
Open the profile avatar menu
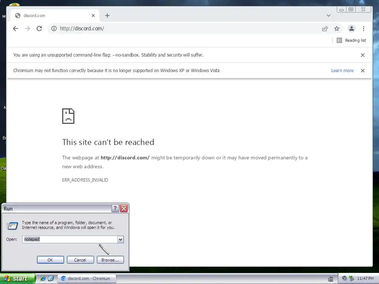pyautogui.click(x=352, y=28)
